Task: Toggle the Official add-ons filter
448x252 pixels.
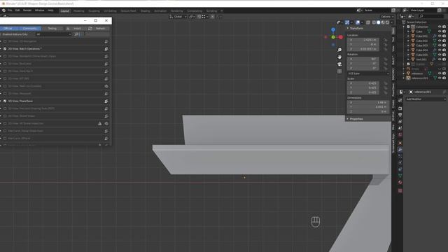Action: pos(8,28)
